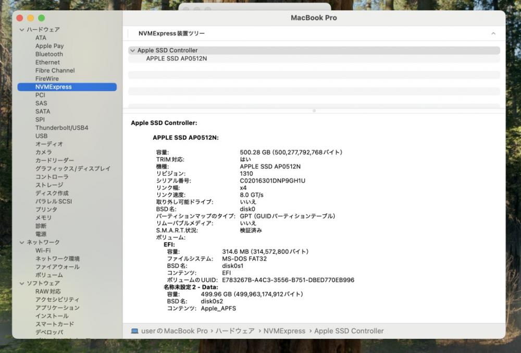This screenshot has width=521, height=353.
Task: Click the laptop icon in the path bar
Action: click(134, 331)
